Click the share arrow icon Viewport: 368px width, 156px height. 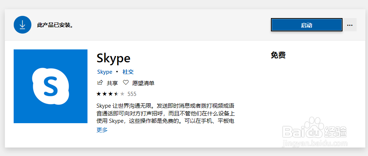click(x=100, y=83)
